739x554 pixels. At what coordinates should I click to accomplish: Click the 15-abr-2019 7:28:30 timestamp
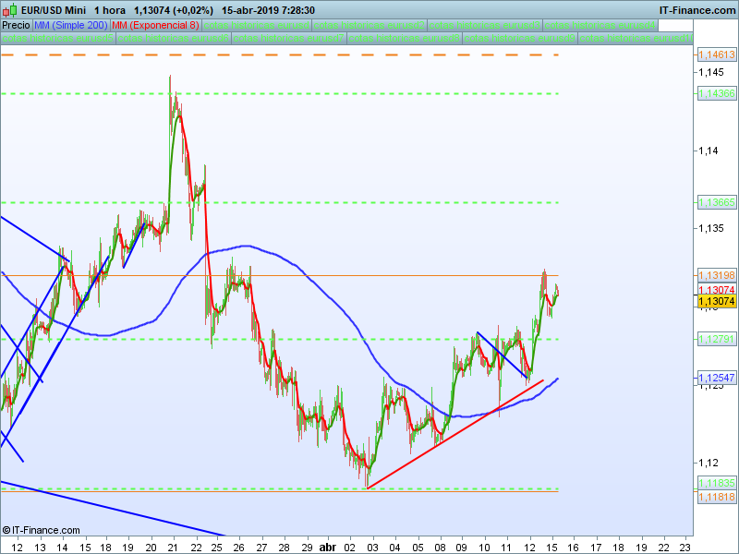(268, 10)
